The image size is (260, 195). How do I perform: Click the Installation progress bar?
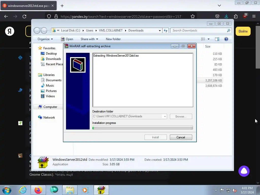pyautogui.click(x=143, y=127)
